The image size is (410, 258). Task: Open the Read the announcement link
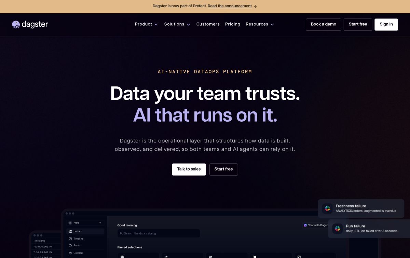(230, 6)
